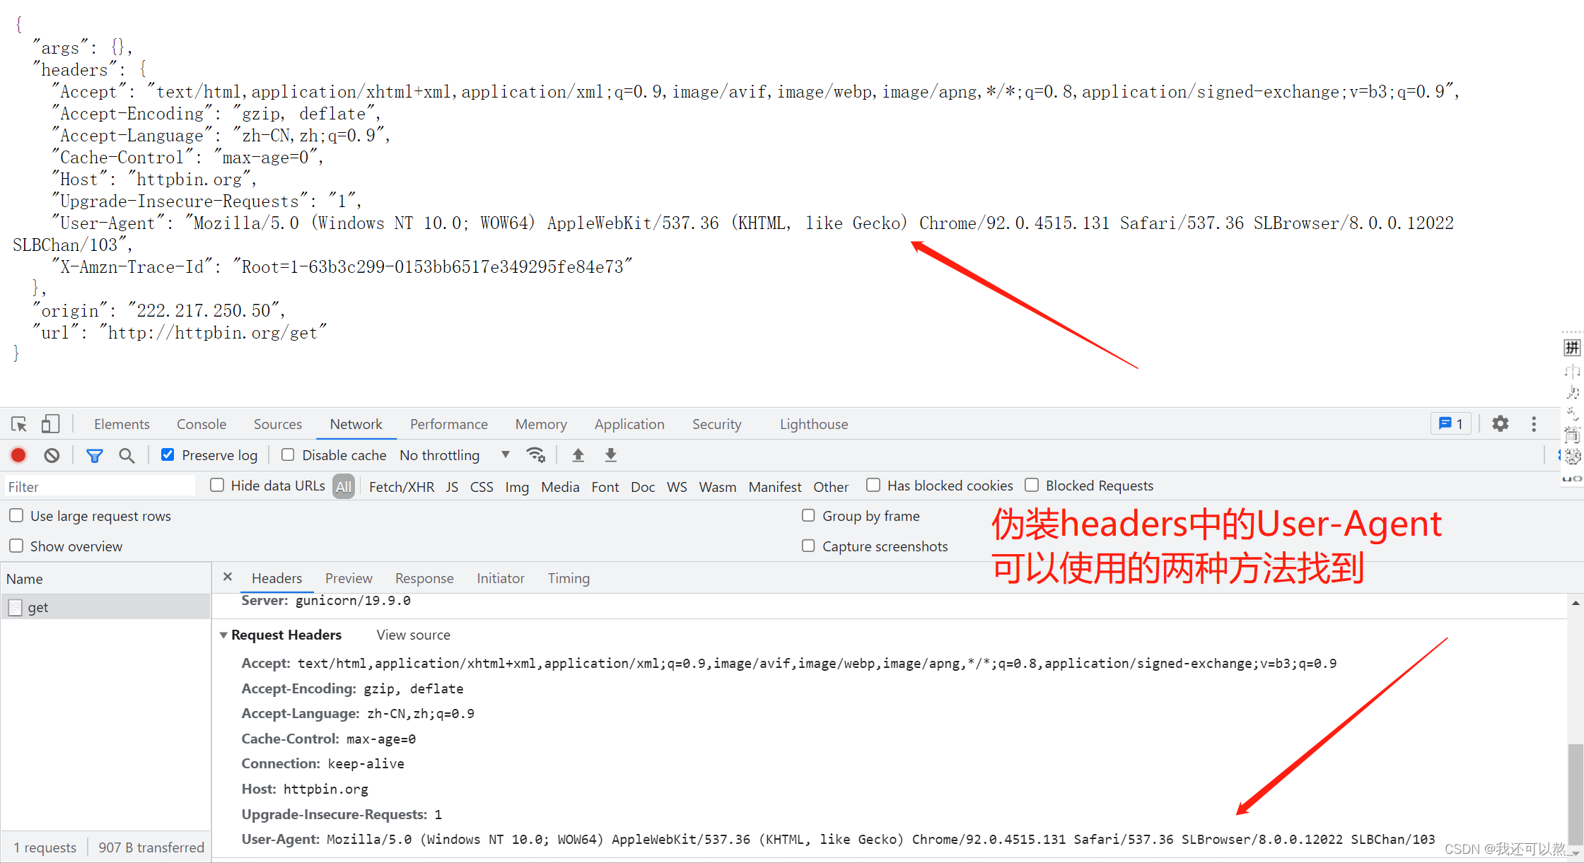
Task: Toggle the network filter funnel icon
Action: [94, 455]
